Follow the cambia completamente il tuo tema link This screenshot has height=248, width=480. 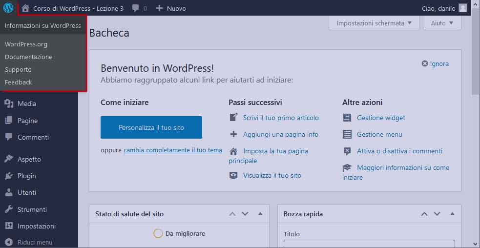tap(173, 150)
